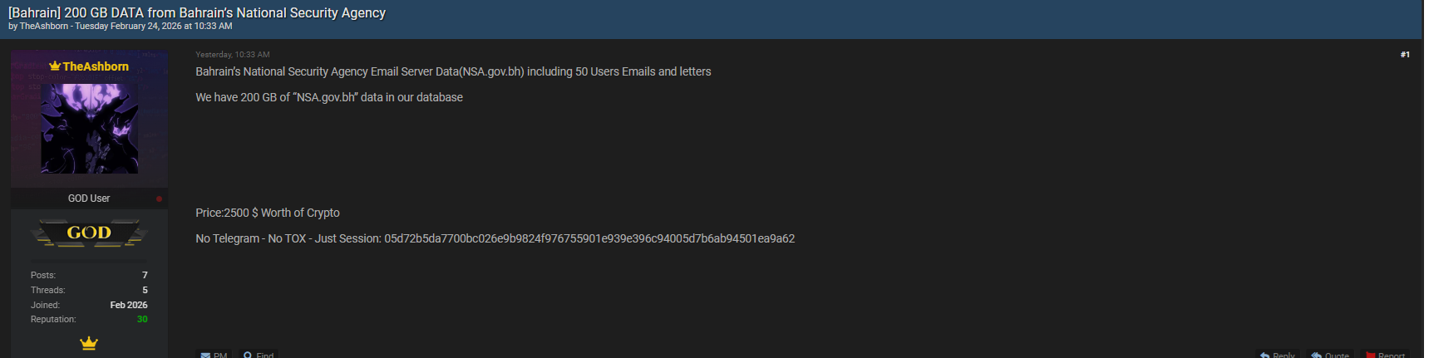The width and height of the screenshot is (1429, 358).
Task: Quote this post
Action: (1330, 354)
